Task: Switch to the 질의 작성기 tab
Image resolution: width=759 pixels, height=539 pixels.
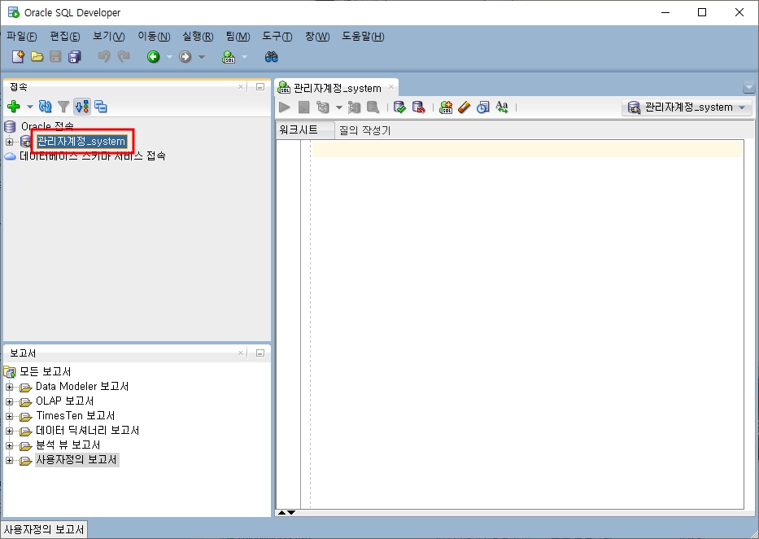Action: pos(364,130)
